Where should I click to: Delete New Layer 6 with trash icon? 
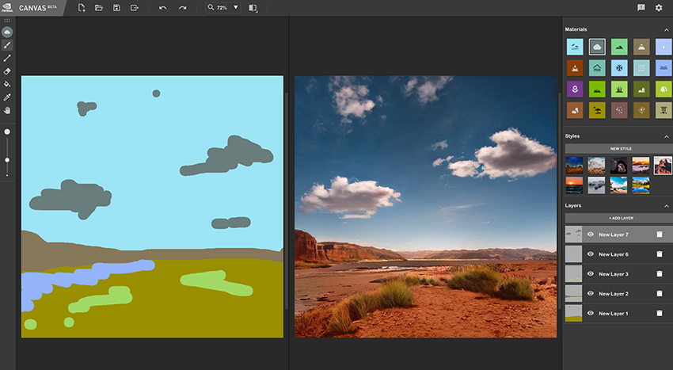click(659, 254)
